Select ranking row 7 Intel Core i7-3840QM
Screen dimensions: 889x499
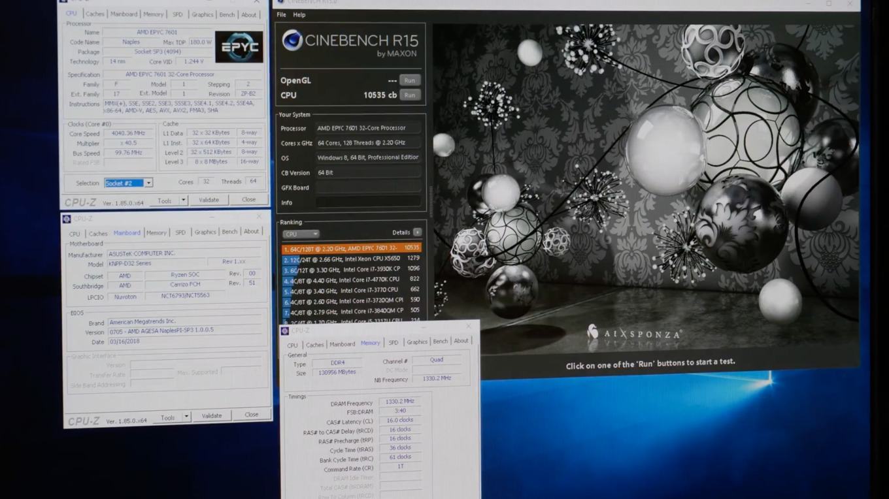click(x=352, y=312)
